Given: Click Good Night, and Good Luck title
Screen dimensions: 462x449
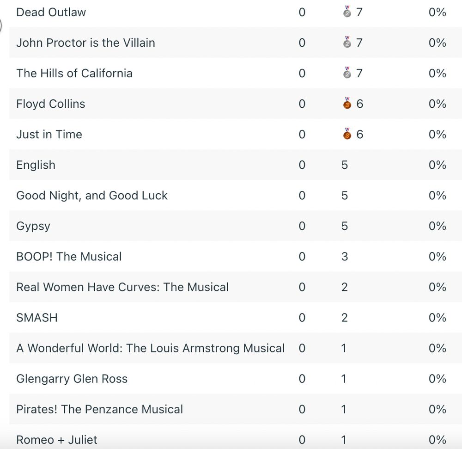Looking at the screenshot, I should coord(91,195).
